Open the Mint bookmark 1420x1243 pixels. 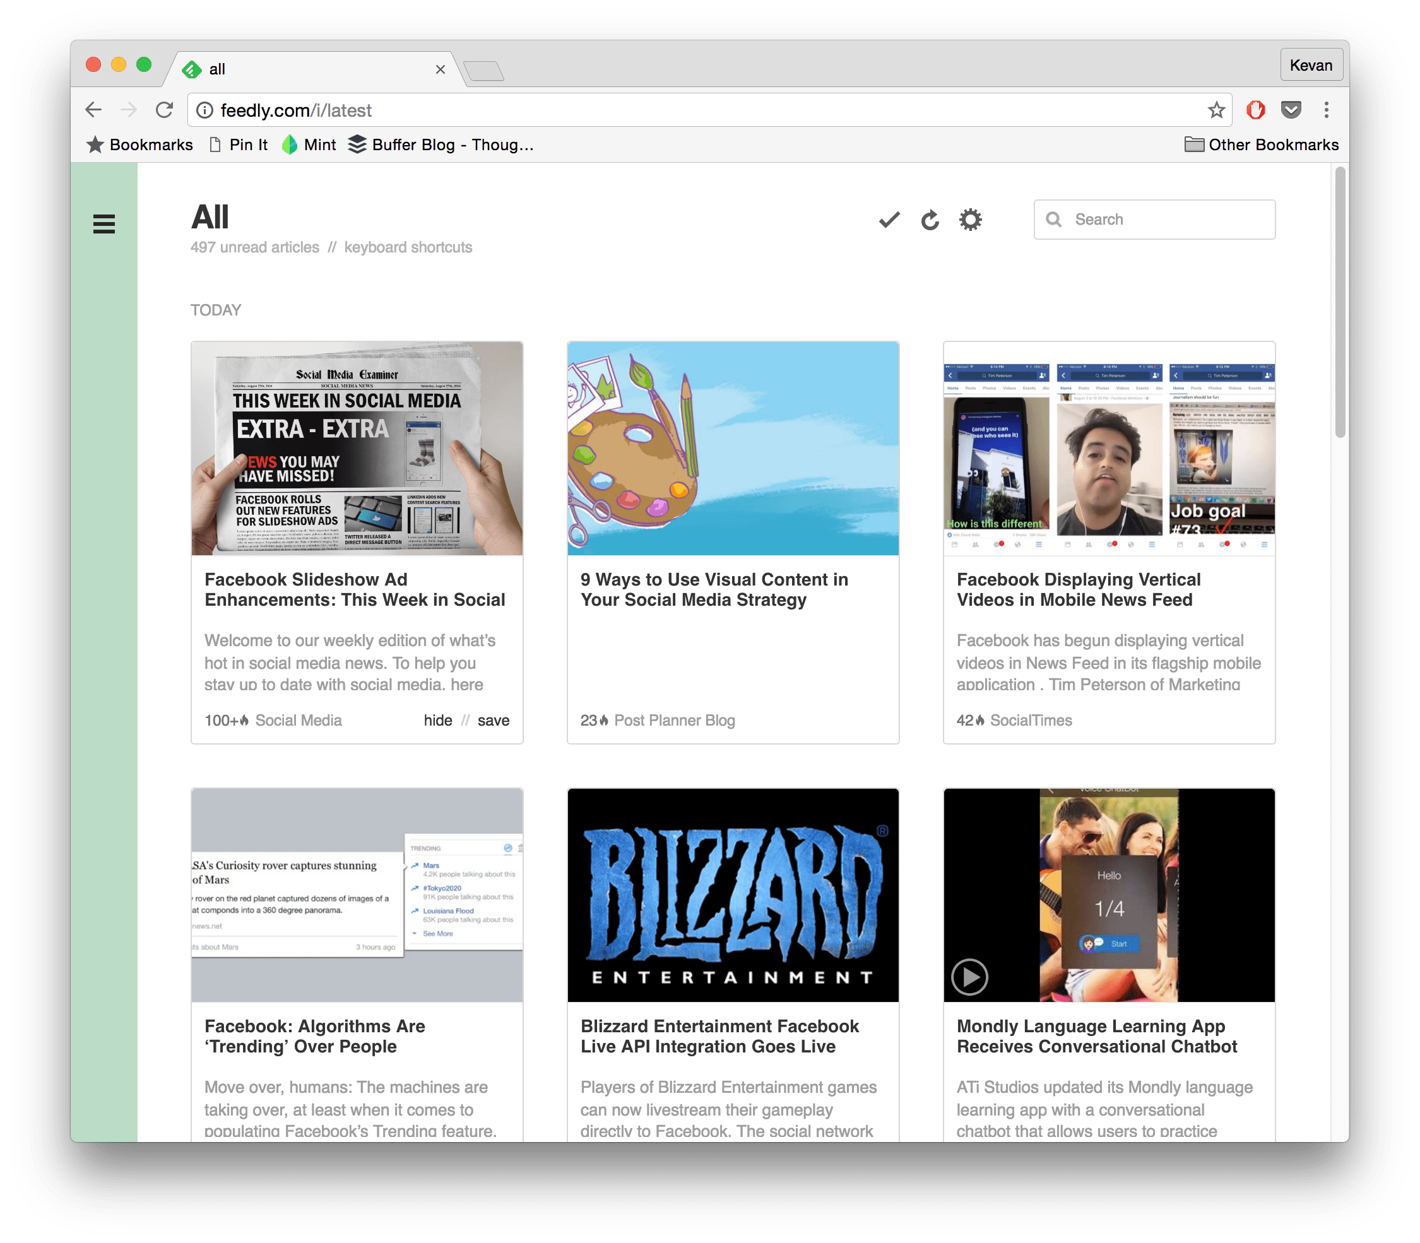(309, 144)
